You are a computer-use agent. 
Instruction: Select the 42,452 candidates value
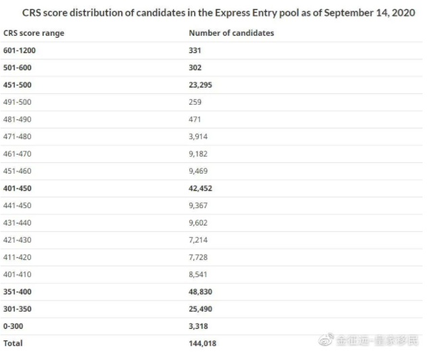(x=200, y=188)
